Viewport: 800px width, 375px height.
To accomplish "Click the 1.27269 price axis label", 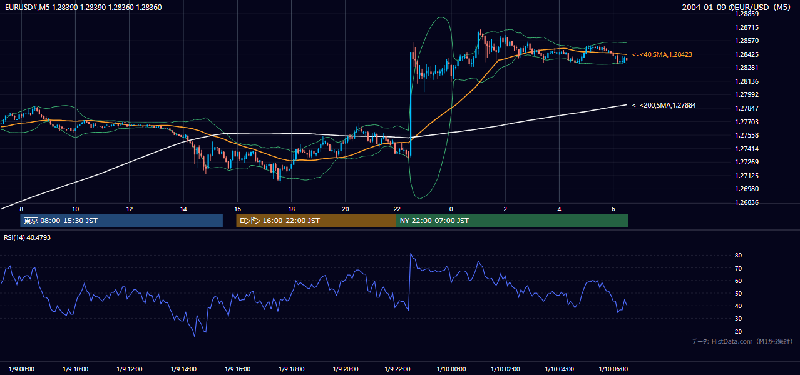I will [x=747, y=162].
